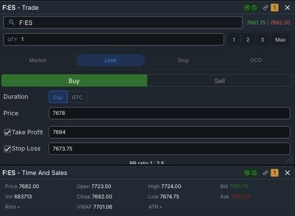The image size is (295, 216).
Task: Click orange group 1 badge in Time And Sales
Action: [274, 173]
